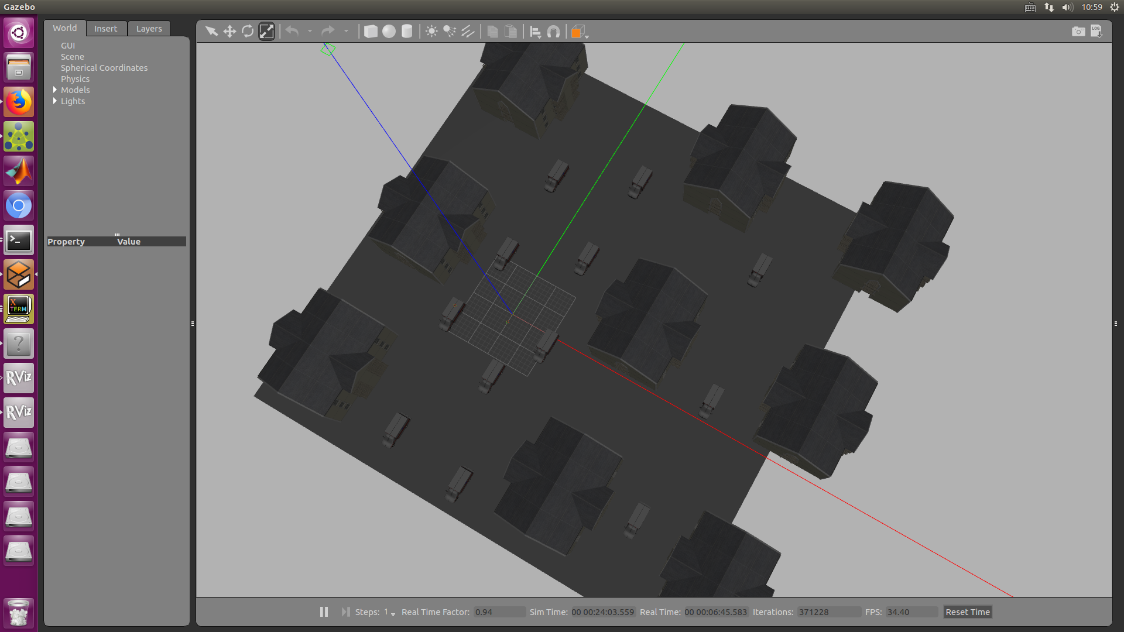Select Physics in the World tree
Viewport: 1124px width, 632px height.
75,78
